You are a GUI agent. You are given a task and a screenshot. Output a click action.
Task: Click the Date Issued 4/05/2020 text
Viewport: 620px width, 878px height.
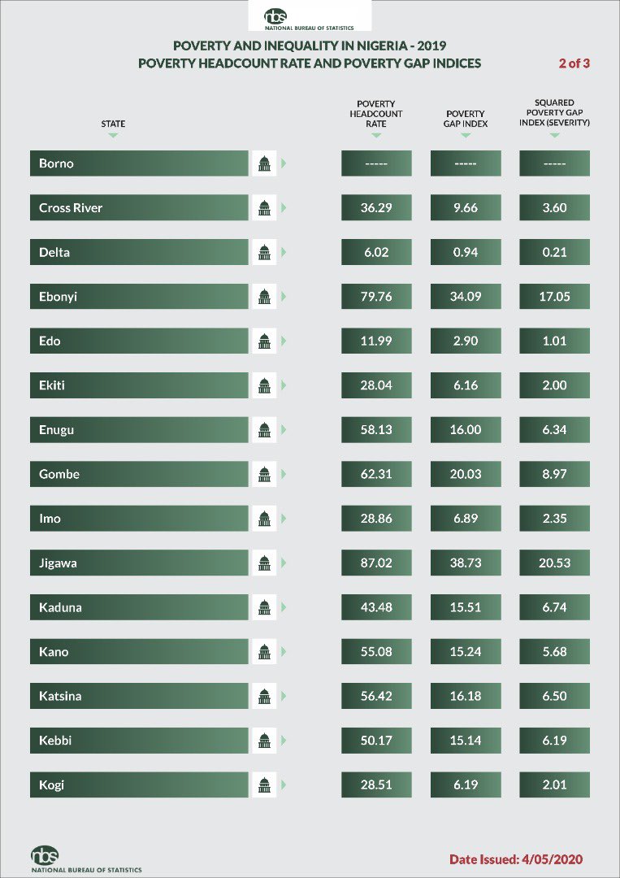[516, 859]
